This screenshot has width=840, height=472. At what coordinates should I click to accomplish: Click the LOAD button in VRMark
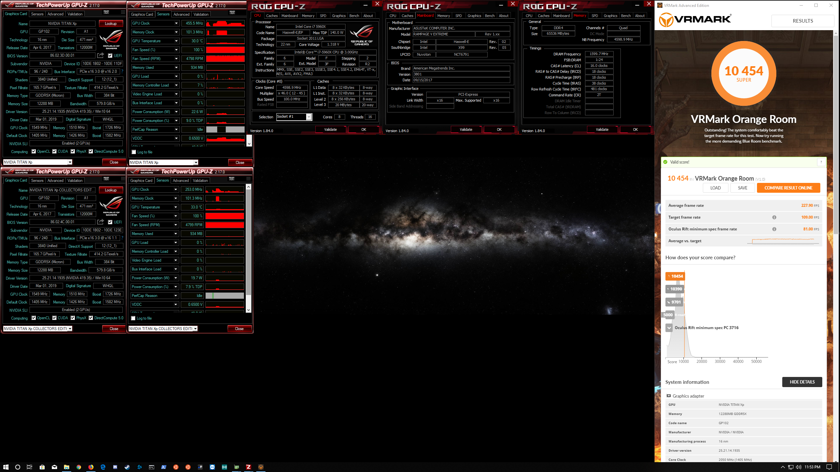(x=716, y=188)
